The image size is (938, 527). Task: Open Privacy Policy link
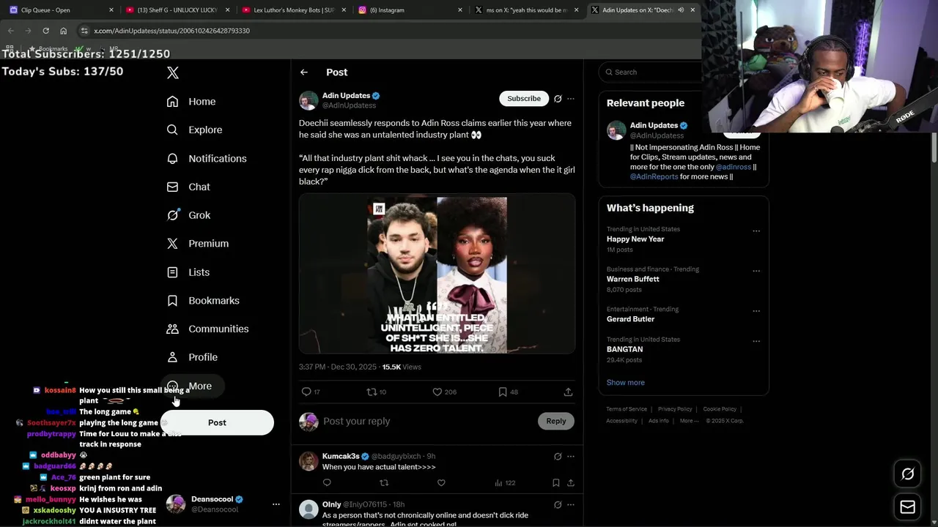[x=675, y=409]
